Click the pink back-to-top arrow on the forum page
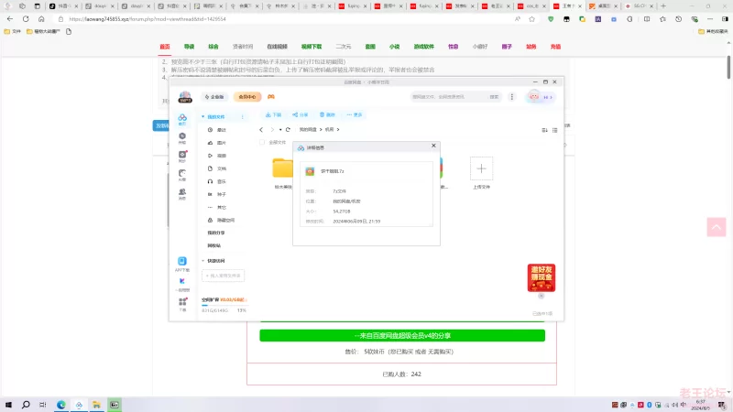Image resolution: width=733 pixels, height=412 pixels. (x=717, y=227)
